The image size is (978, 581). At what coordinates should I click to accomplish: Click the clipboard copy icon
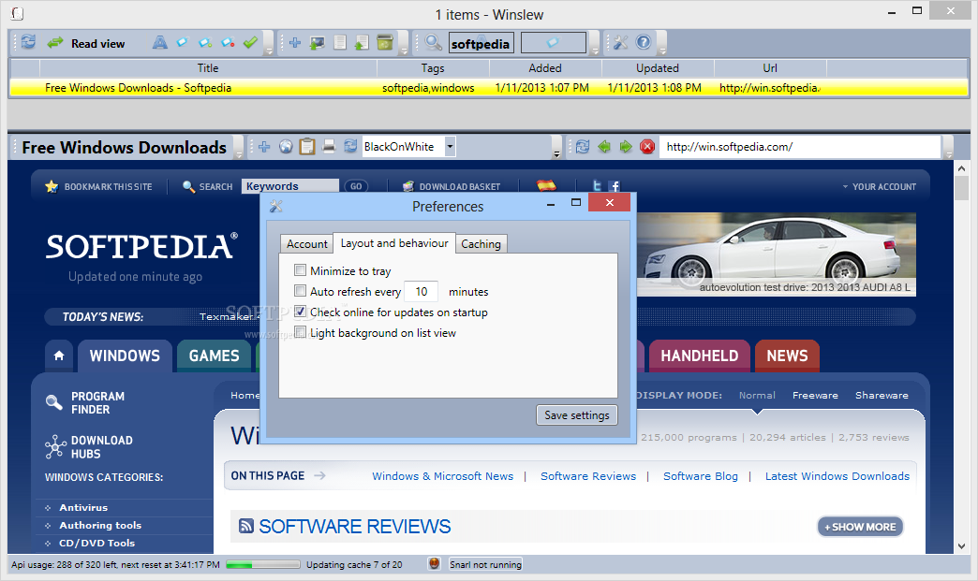(307, 146)
